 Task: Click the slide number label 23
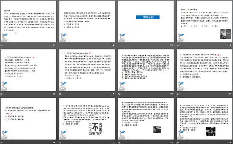(171, 142)
